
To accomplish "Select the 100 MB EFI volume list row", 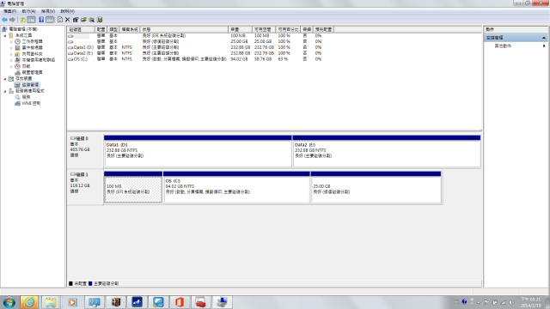I will [x=200, y=36].
